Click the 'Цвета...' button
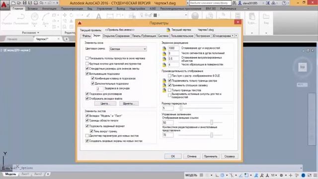 click(x=105, y=103)
